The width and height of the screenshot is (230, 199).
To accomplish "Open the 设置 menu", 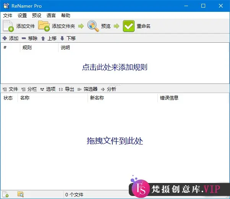I will pos(22,16).
